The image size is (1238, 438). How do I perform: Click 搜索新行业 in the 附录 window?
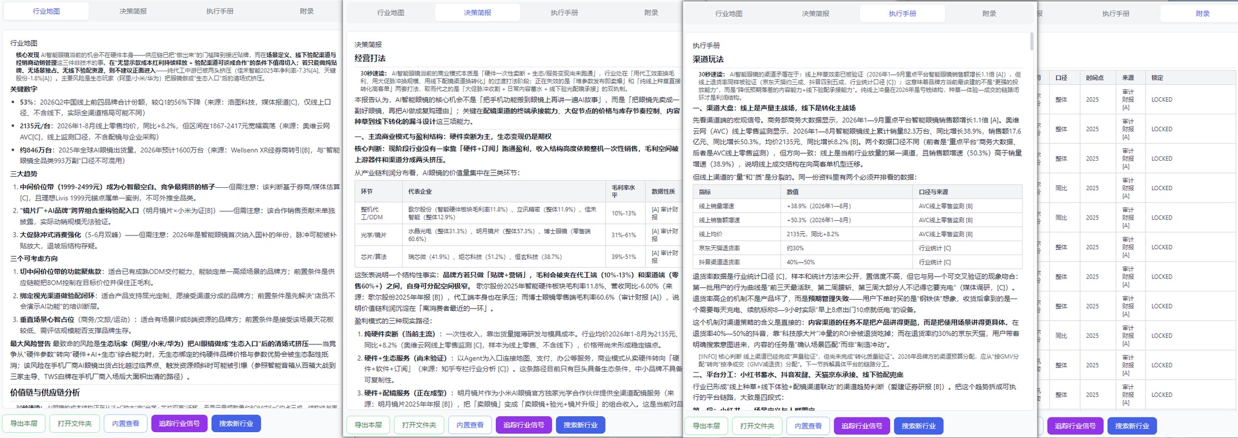point(1132,426)
